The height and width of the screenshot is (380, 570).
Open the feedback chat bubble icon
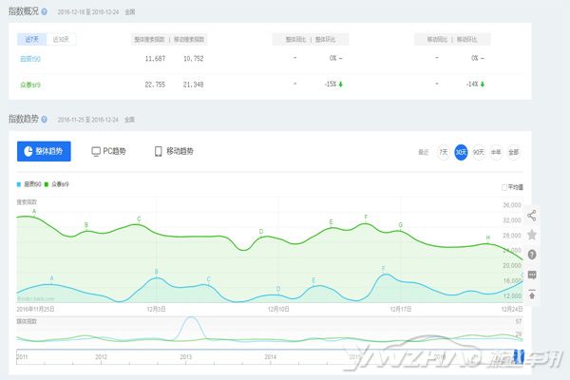click(532, 275)
